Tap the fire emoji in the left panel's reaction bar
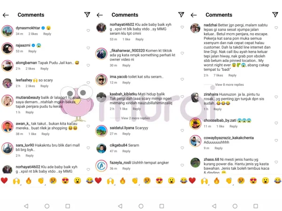The image size is (282, 211). [29, 181]
